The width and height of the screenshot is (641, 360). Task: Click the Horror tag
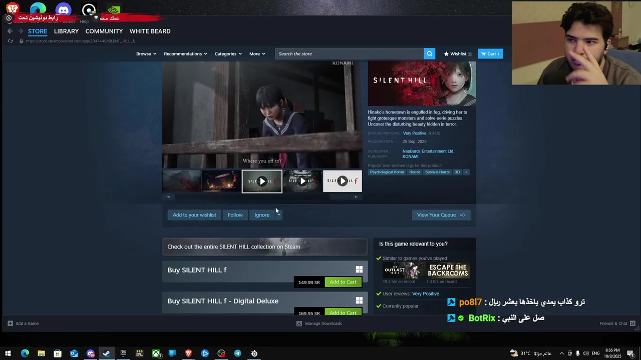coord(415,172)
